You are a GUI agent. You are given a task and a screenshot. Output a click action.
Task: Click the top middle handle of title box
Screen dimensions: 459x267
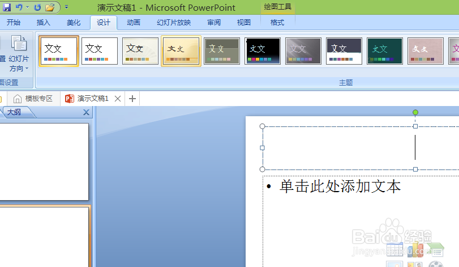click(x=415, y=126)
